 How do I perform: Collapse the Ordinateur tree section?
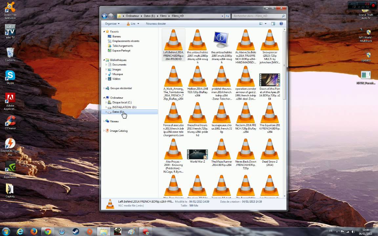104,98
